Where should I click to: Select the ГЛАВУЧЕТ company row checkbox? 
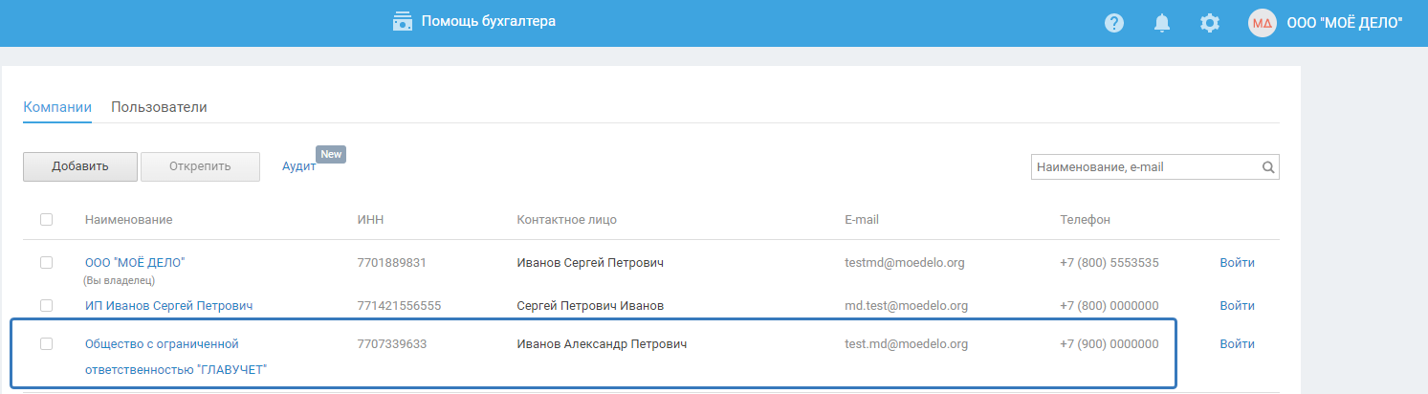(46, 344)
